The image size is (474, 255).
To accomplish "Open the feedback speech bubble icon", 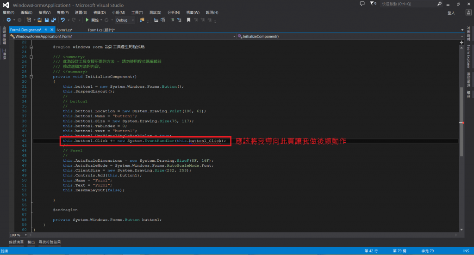I will tap(362, 4).
